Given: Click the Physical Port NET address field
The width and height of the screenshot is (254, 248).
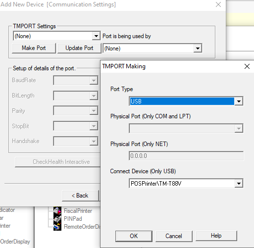Looking at the screenshot, I should pyautogui.click(x=186, y=156).
